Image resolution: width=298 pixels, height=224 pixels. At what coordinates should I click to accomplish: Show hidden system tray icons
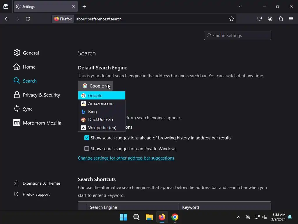coord(239,217)
